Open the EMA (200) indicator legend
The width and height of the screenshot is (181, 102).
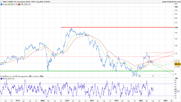point(25,4)
